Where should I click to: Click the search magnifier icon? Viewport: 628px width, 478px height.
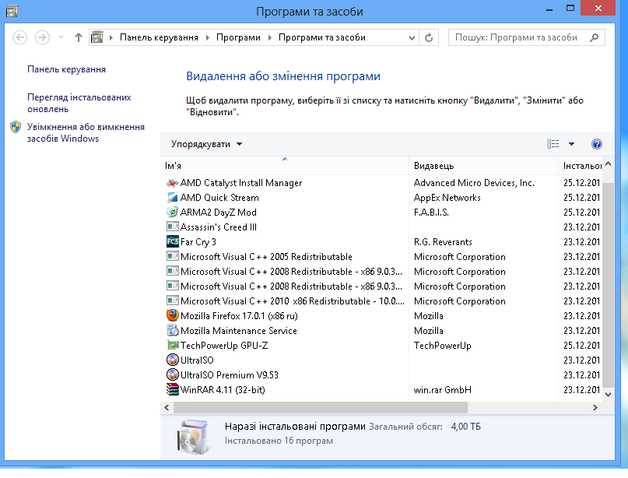click(595, 37)
